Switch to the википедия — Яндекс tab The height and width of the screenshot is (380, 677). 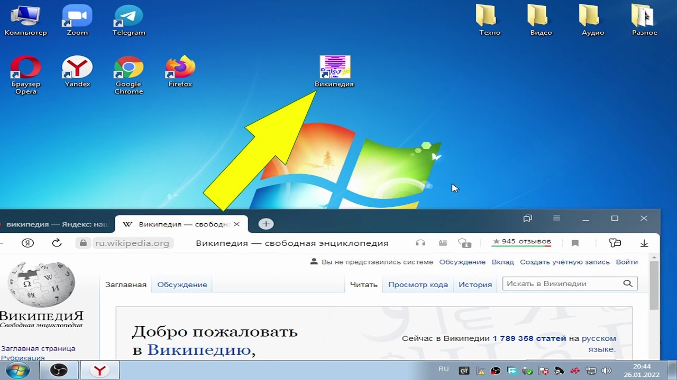[x=55, y=224]
